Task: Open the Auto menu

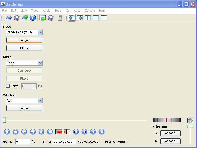Action: point(77,11)
